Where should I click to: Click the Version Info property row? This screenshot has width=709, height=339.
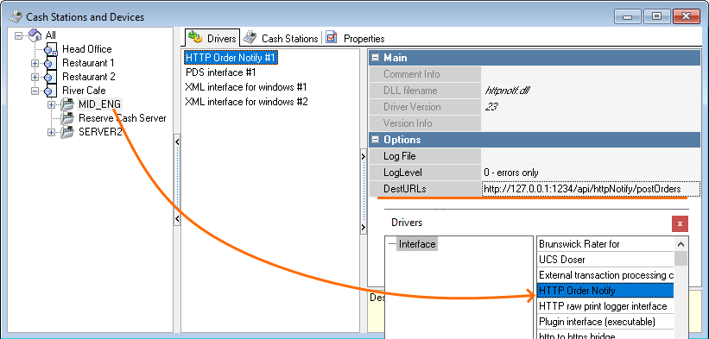pos(535,123)
